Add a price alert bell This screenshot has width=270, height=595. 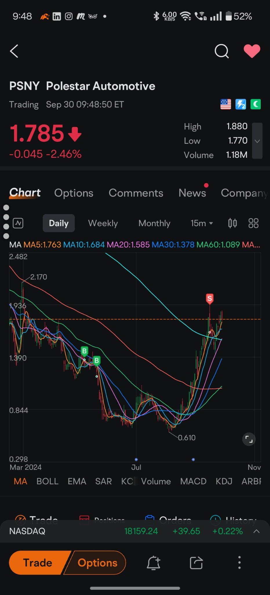[153, 563]
